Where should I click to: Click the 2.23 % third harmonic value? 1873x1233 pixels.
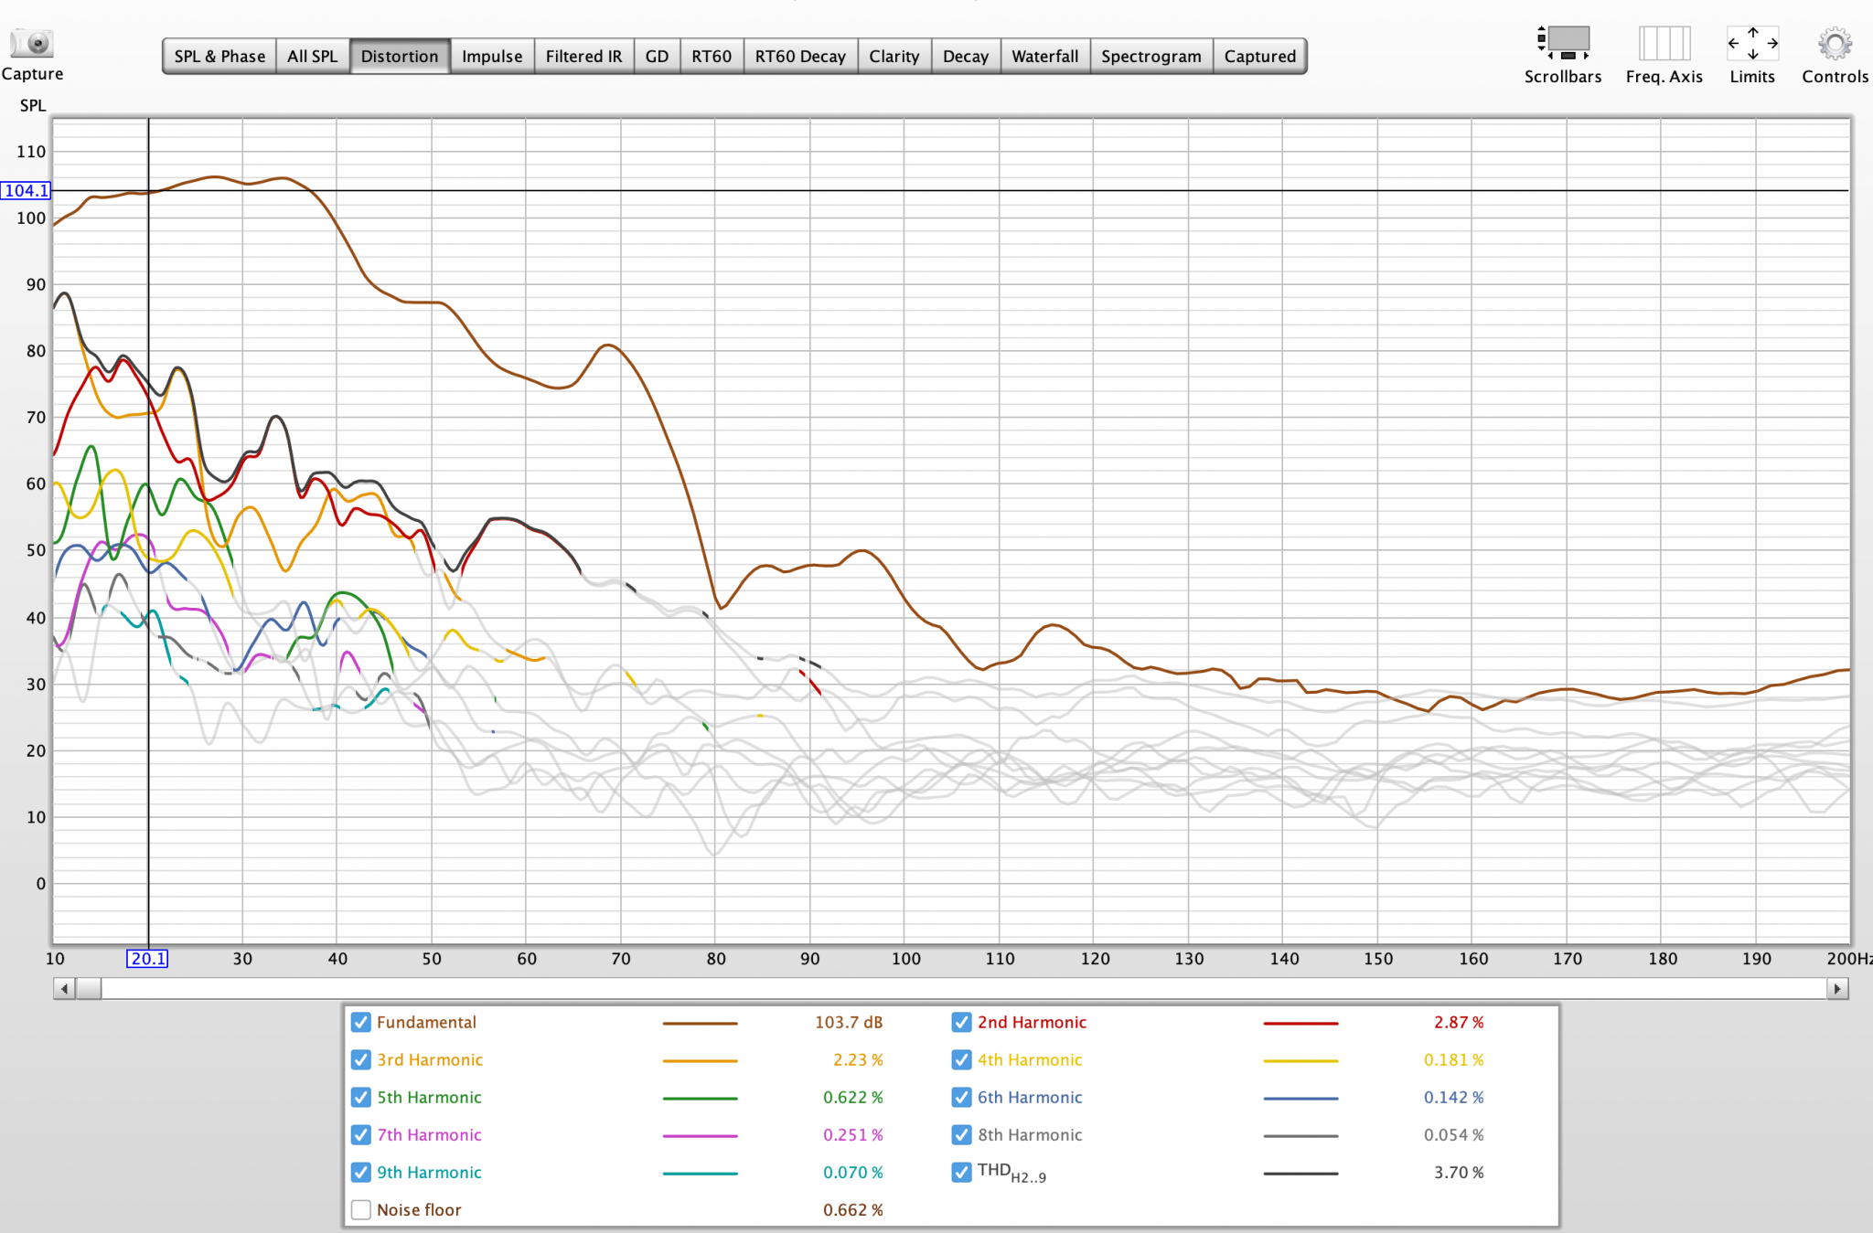pyautogui.click(x=858, y=1059)
